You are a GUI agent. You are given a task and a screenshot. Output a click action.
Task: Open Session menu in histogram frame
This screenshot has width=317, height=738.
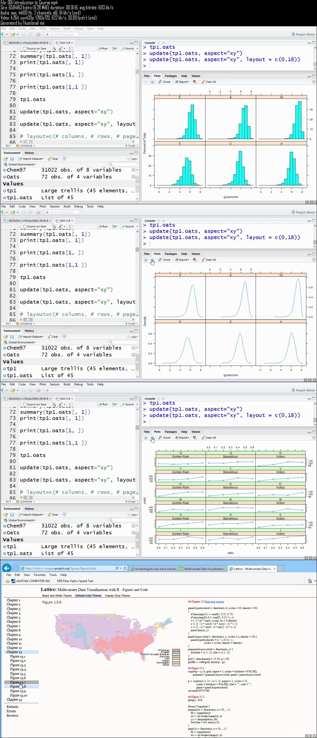pyautogui.click(x=55, y=28)
